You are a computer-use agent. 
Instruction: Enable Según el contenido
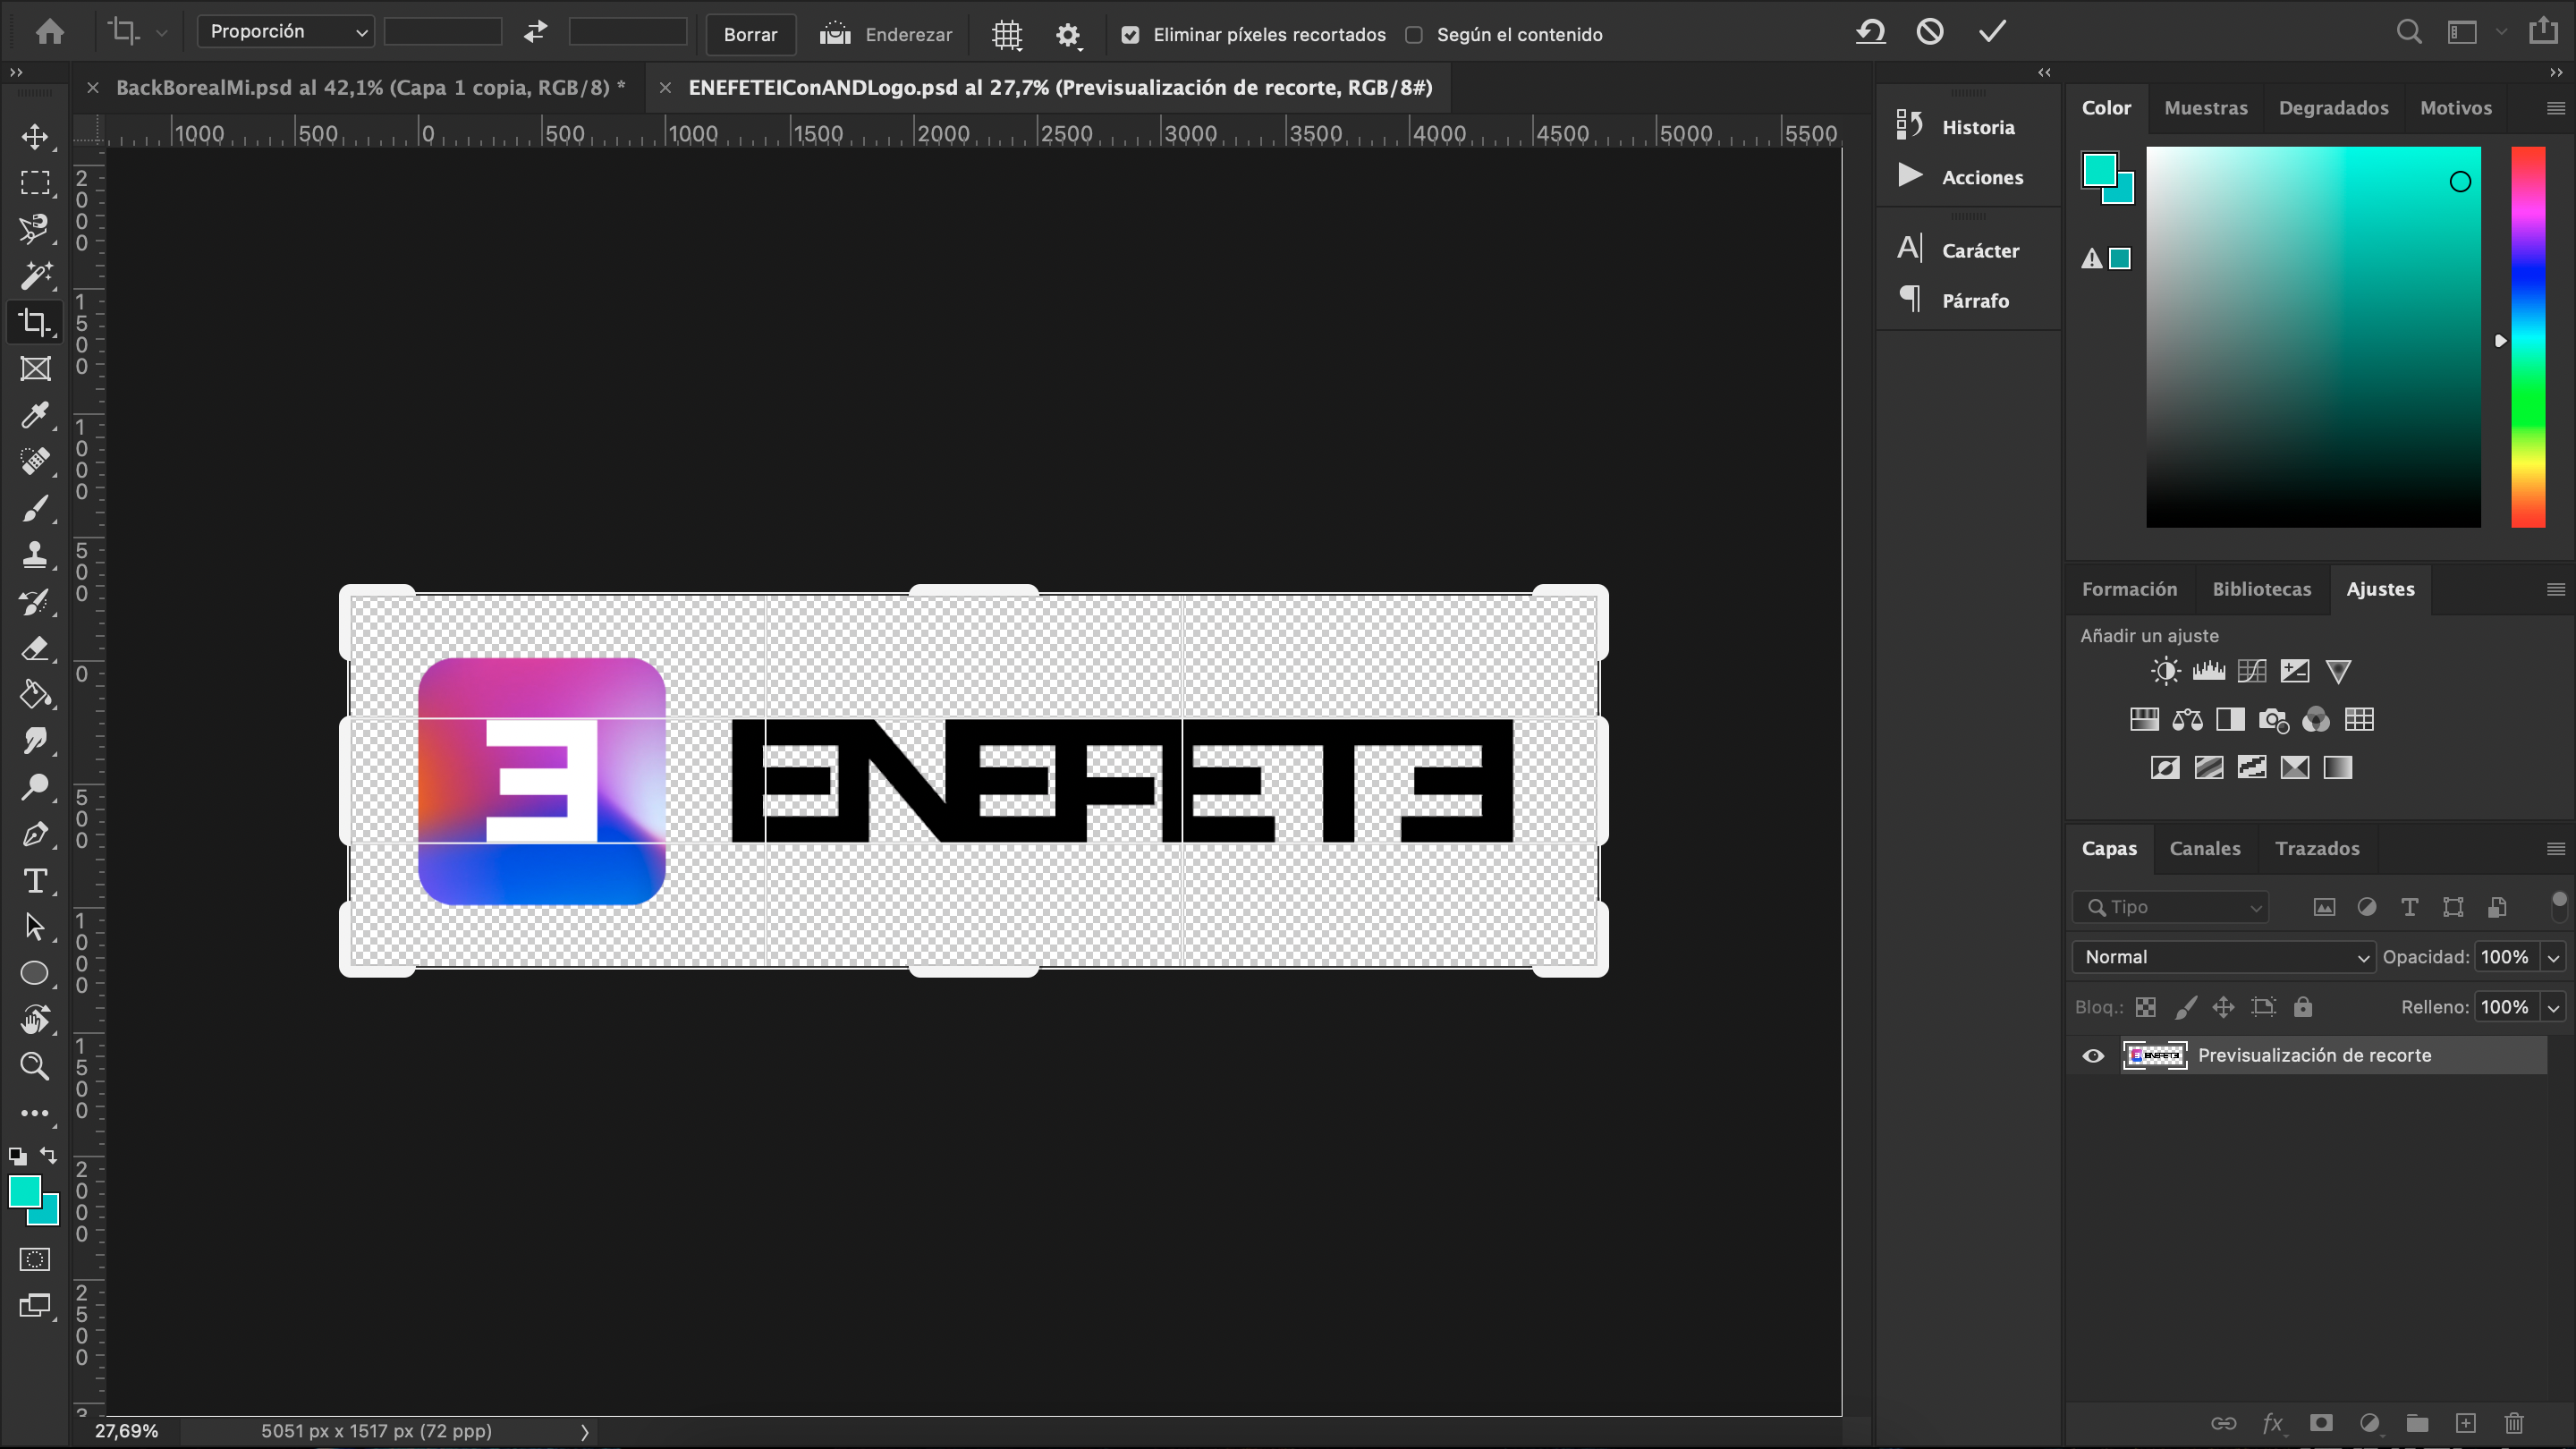tap(1414, 34)
